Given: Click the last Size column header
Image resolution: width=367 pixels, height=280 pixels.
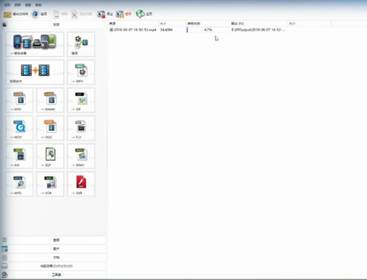Looking at the screenshot, I should coord(309,23).
